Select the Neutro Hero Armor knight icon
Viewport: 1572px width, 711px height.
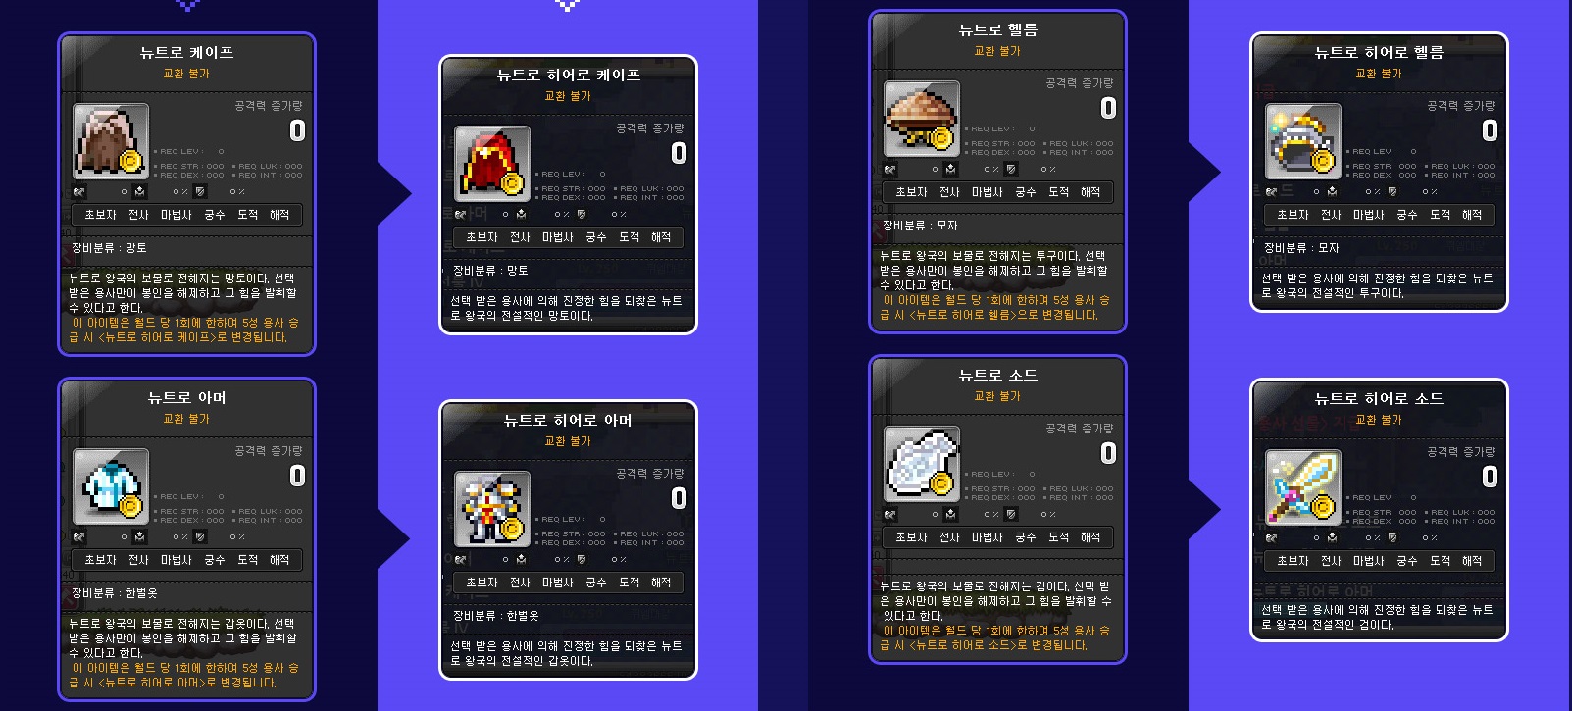492,509
